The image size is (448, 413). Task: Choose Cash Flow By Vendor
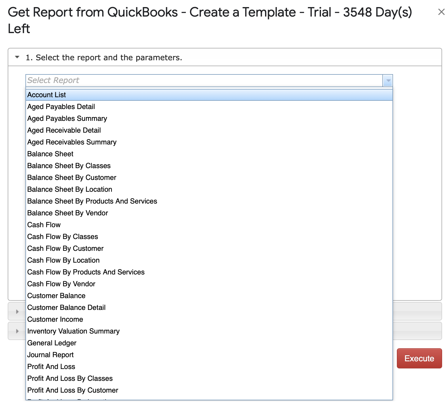pyautogui.click(x=61, y=284)
